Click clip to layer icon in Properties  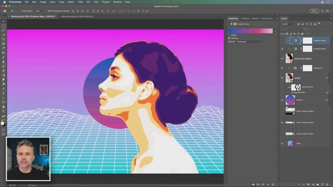pyautogui.click(x=253, y=185)
